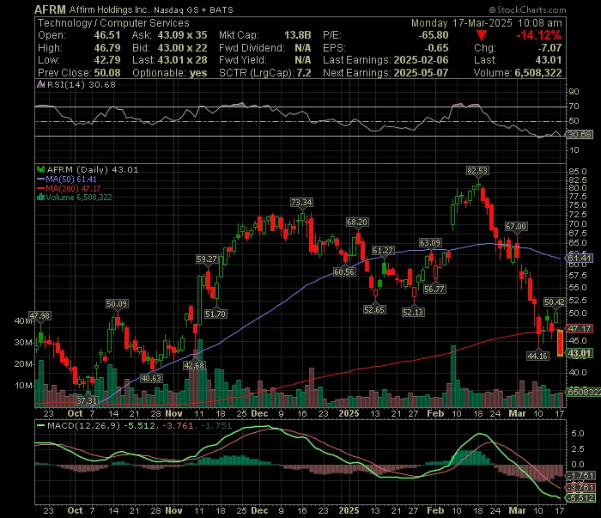Click the AFRM ticker symbol title
The height and width of the screenshot is (518, 601).
[50, 9]
